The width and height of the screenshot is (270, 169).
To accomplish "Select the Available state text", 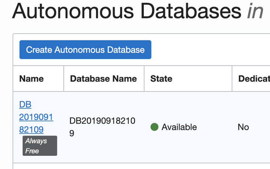I will point(179,127).
